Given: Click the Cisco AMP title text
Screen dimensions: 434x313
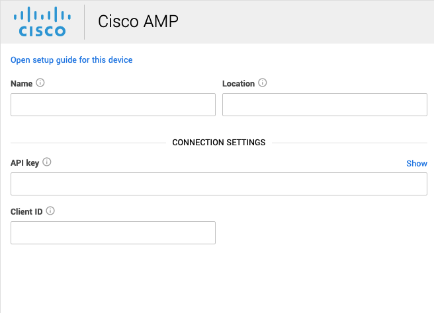Looking at the screenshot, I should click(x=138, y=22).
